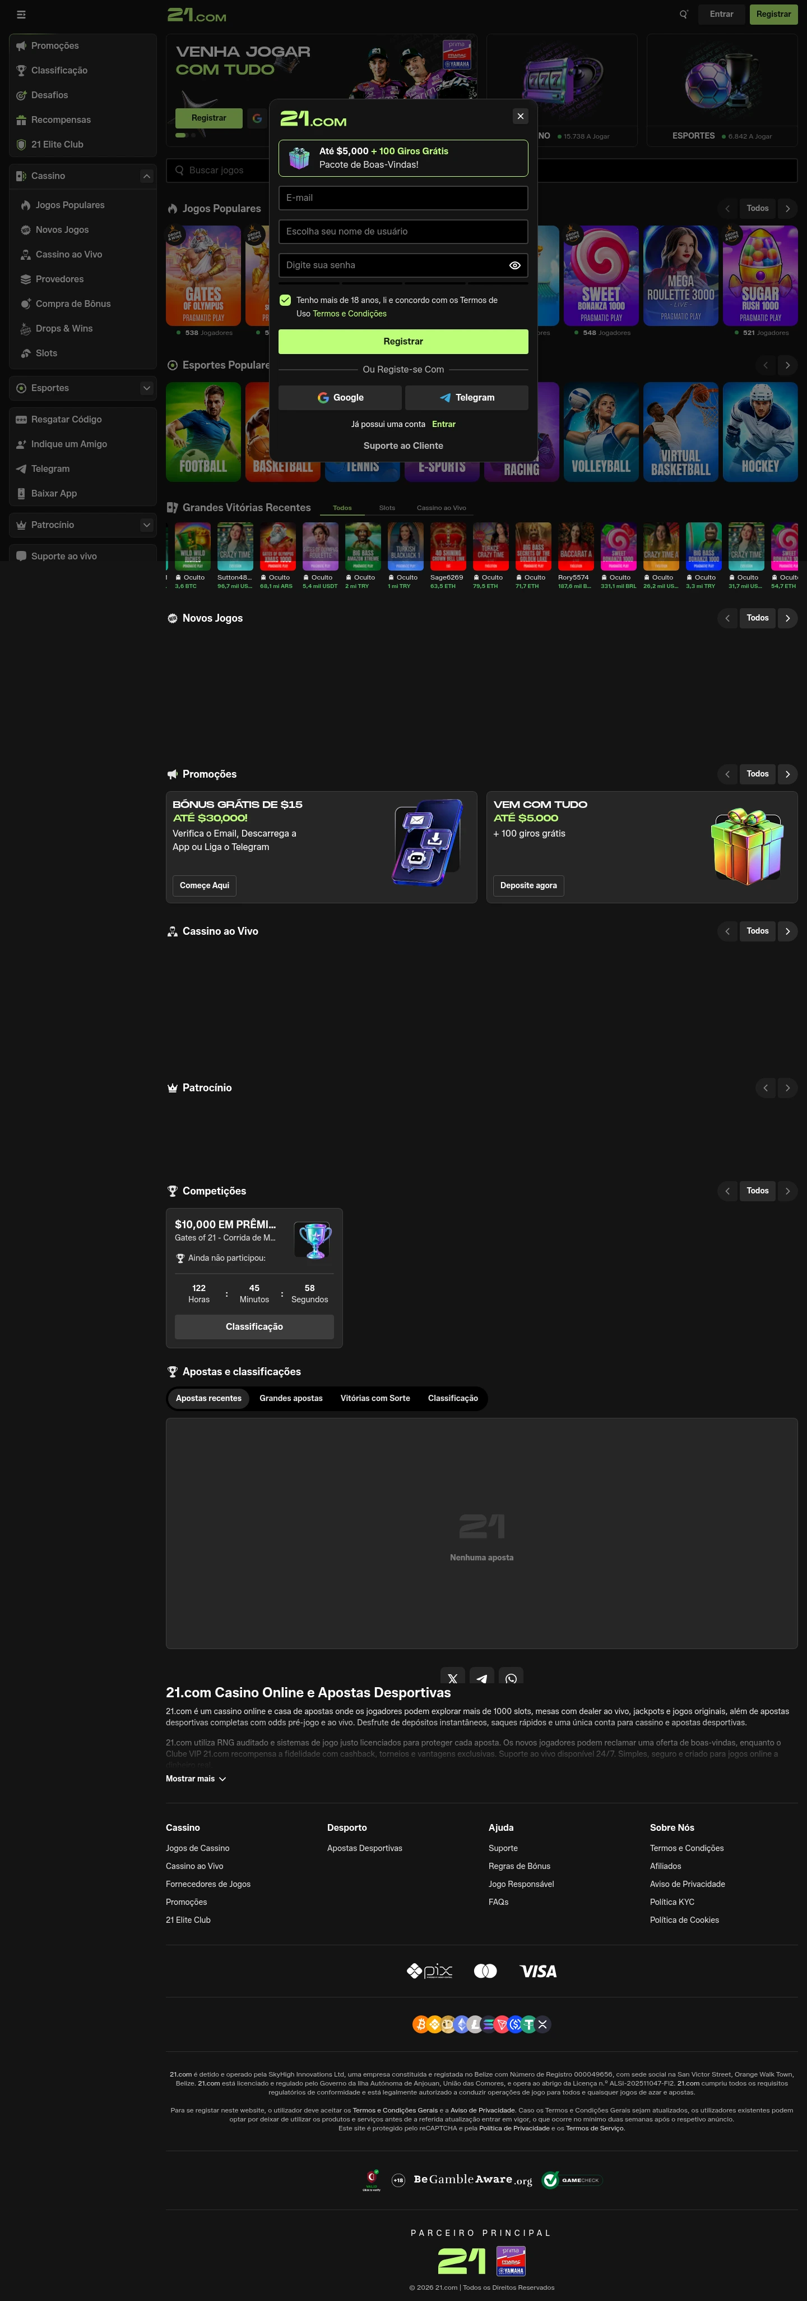Click Começe Aqui promotion button
Viewport: 807px width, 2301px height.
tap(204, 885)
